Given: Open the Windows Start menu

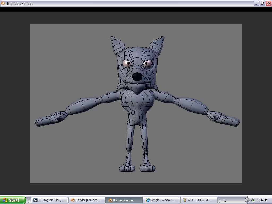Looking at the screenshot, I should coord(13,200).
